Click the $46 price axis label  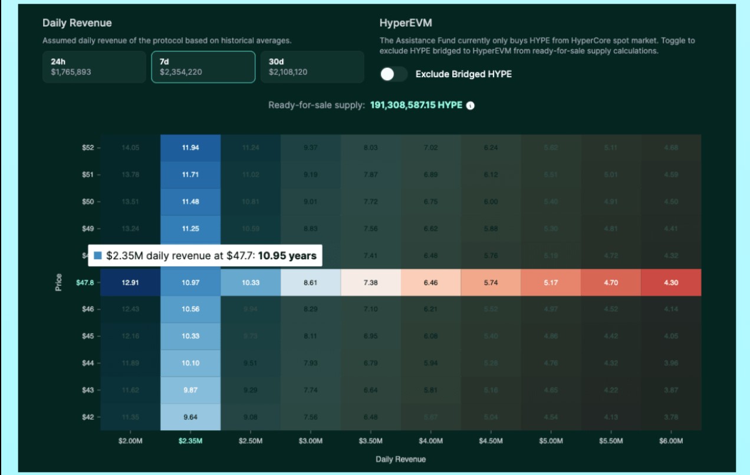(88, 309)
